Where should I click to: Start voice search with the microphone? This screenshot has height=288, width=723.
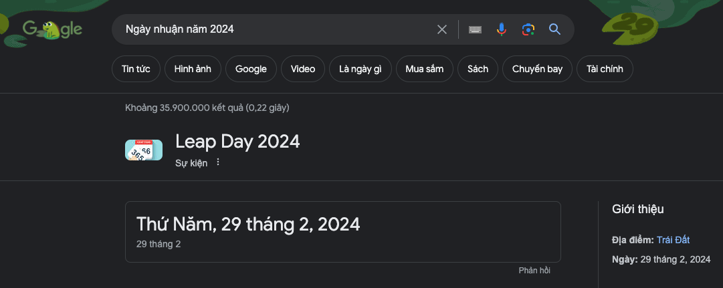tap(502, 29)
